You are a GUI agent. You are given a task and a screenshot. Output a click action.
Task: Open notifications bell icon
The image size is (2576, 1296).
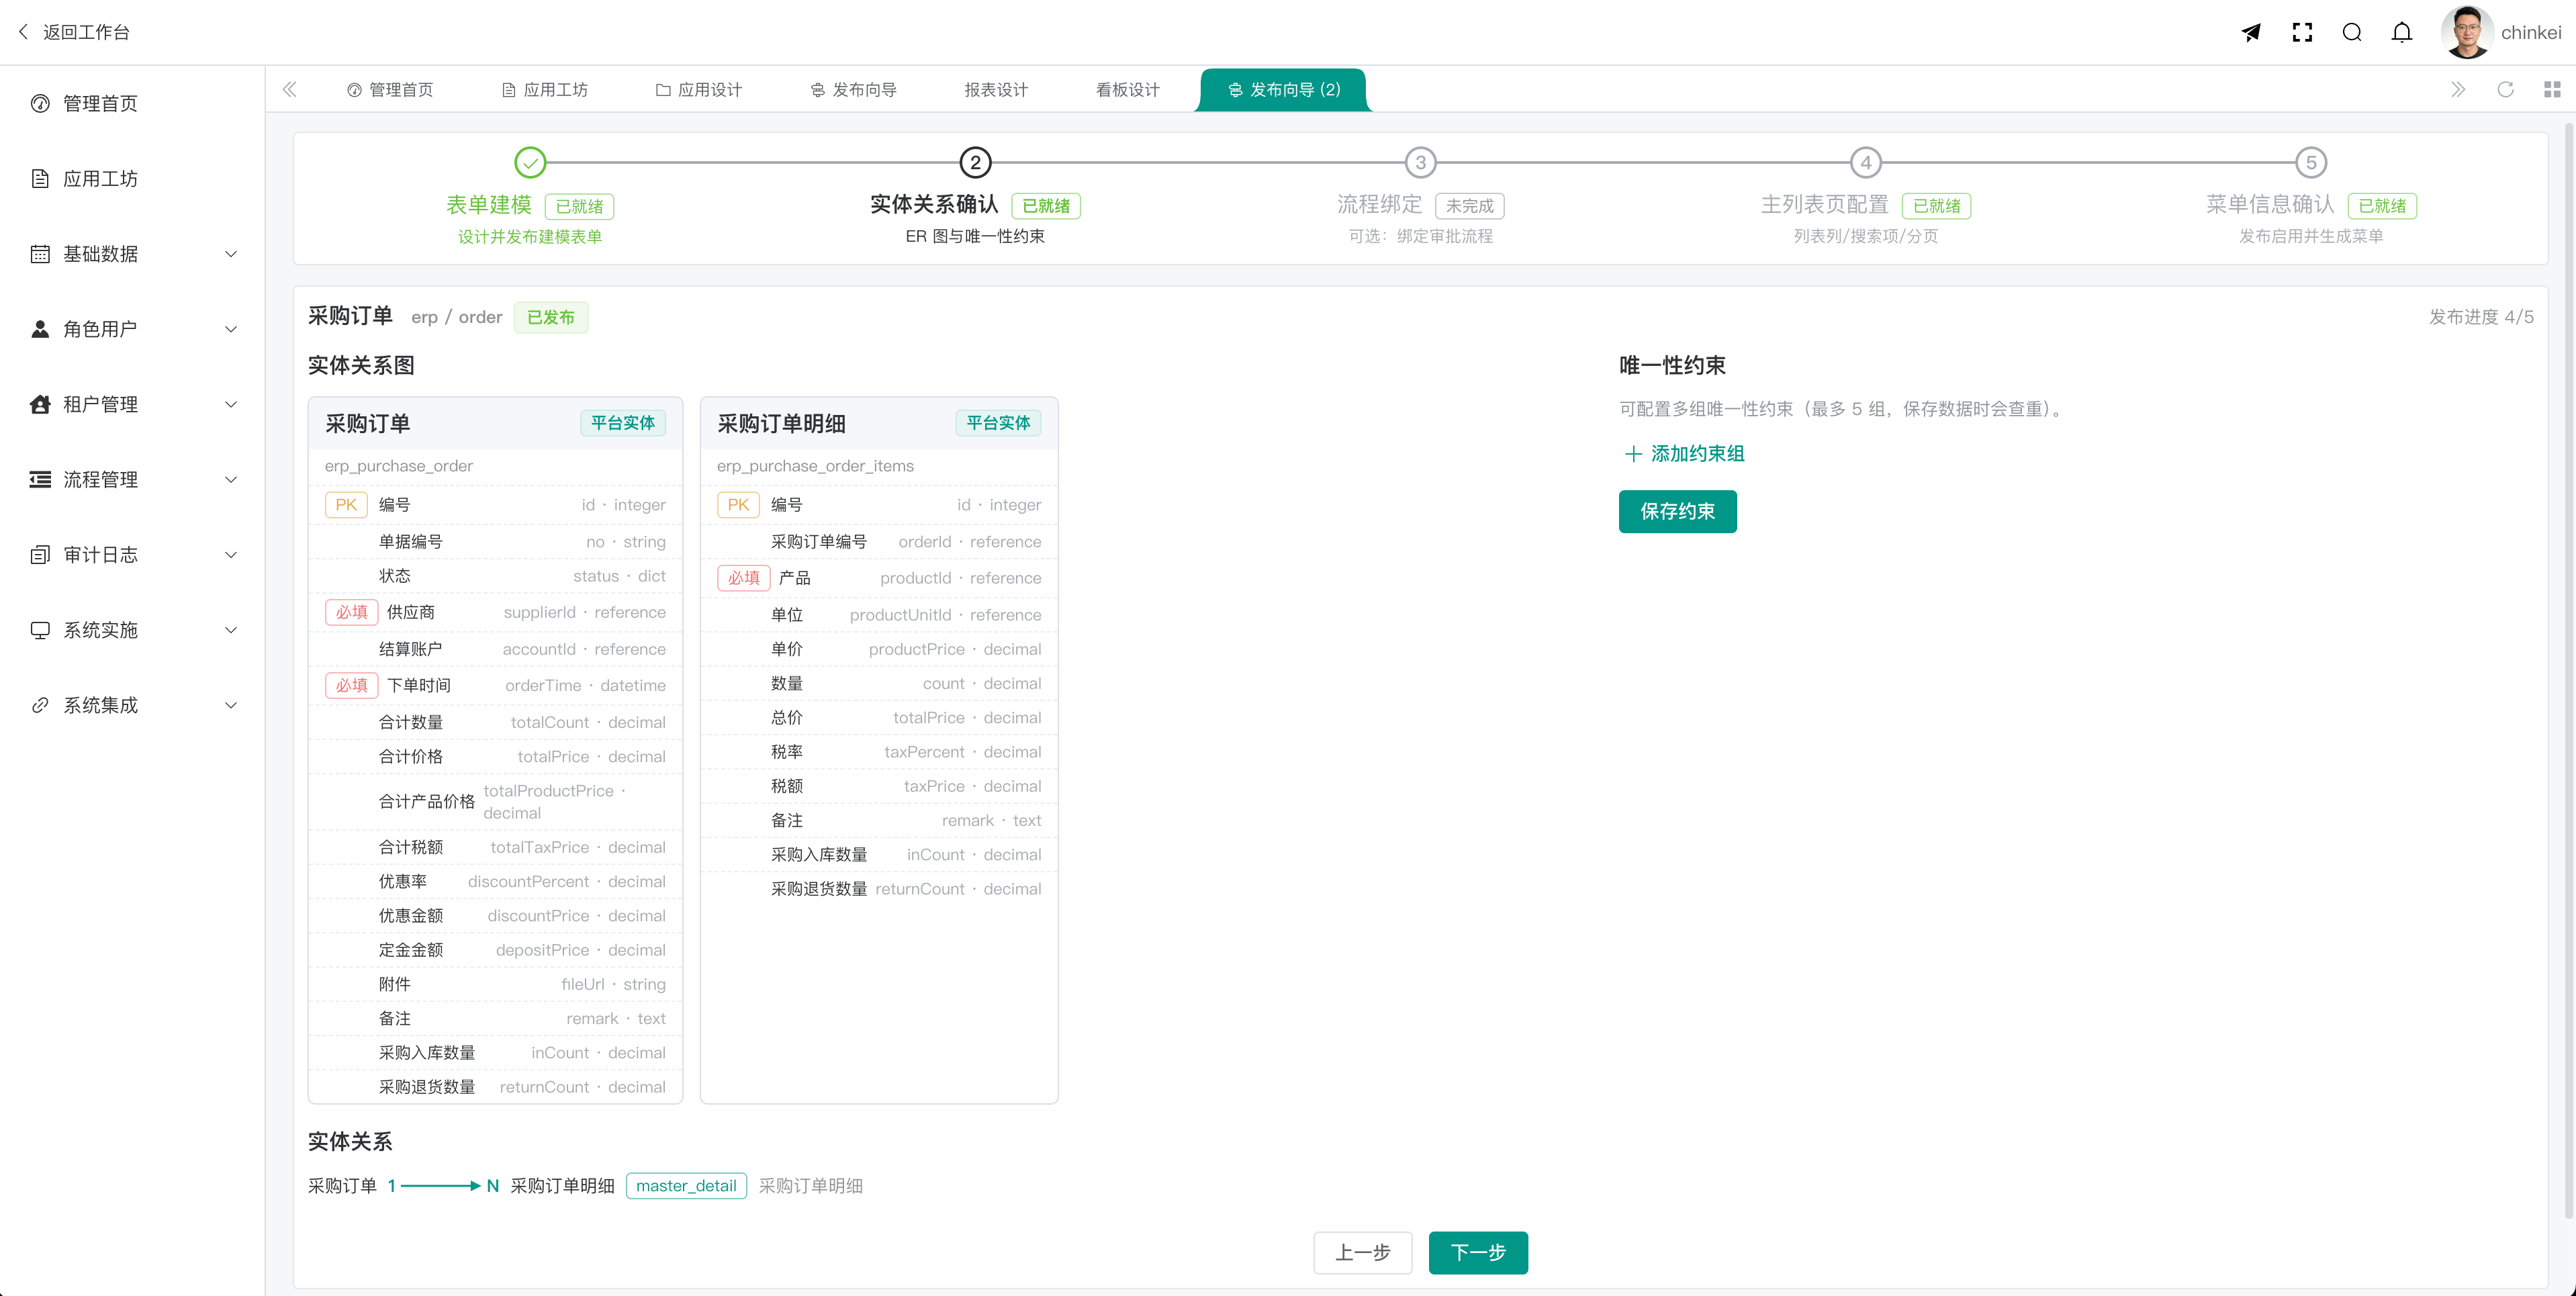[2402, 33]
